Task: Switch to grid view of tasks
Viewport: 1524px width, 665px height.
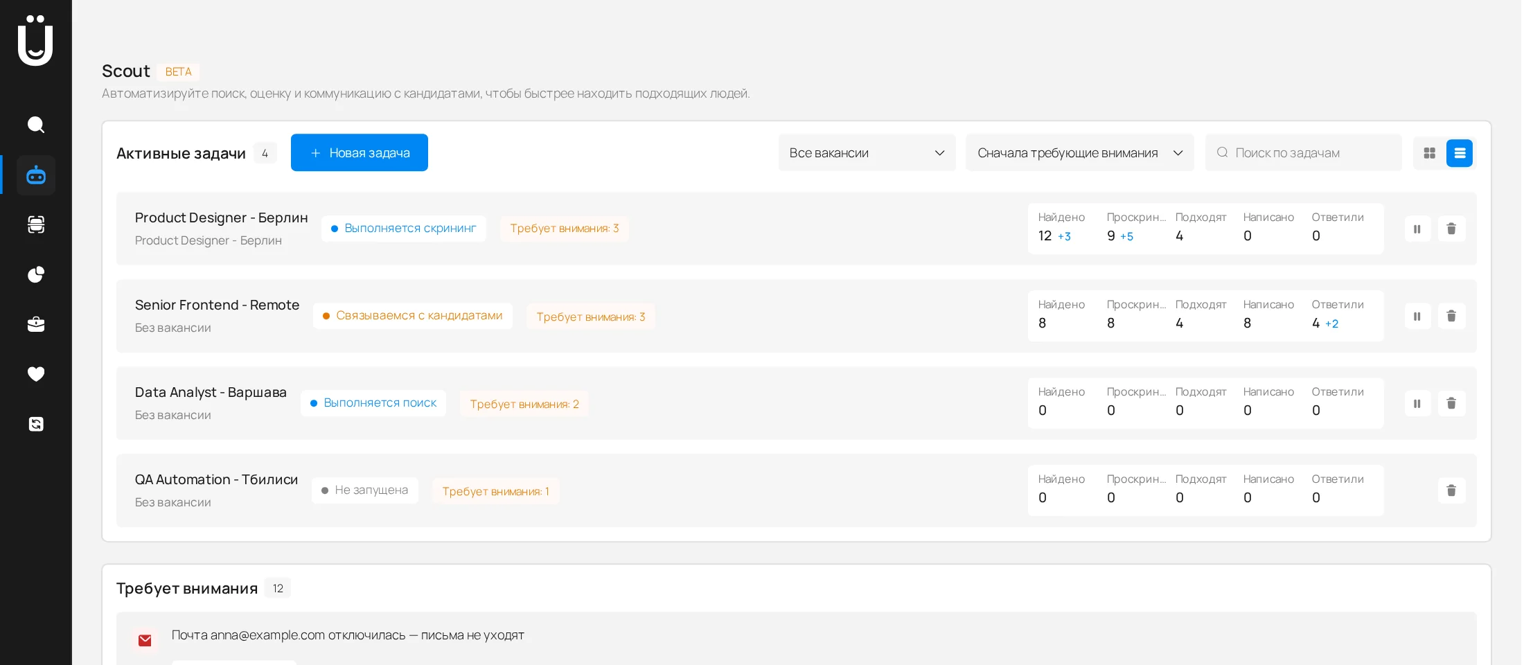Action: click(1429, 153)
